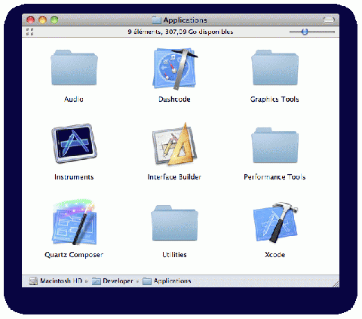The height and width of the screenshot is (319, 362).
Task: Go to Developer in the path bar
Action: (x=112, y=281)
